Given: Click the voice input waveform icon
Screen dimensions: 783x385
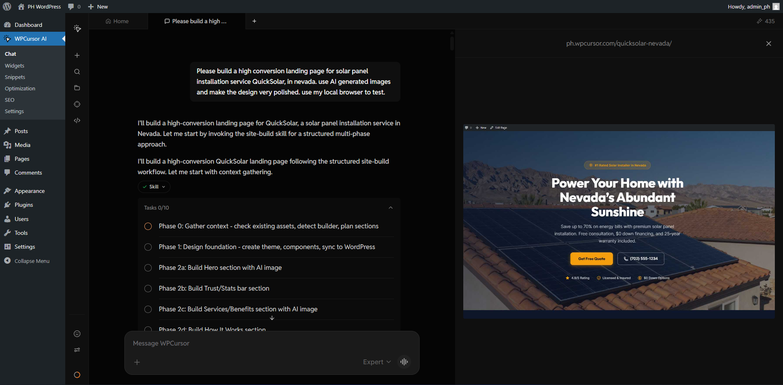Looking at the screenshot, I should (x=404, y=362).
